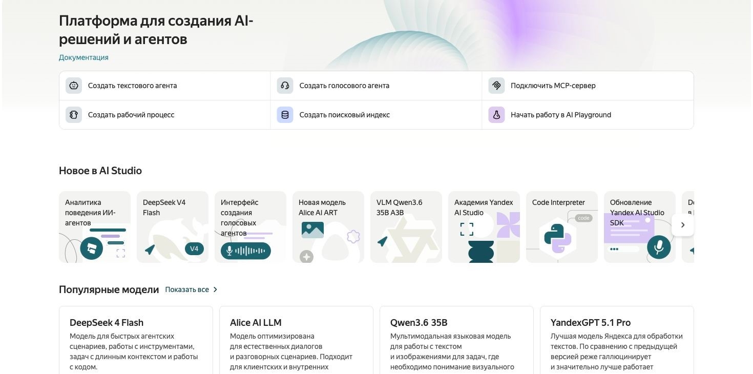Screen dimensions: 753x374
Task: Click the Новое в AI Studio heading
Action: click(100, 171)
